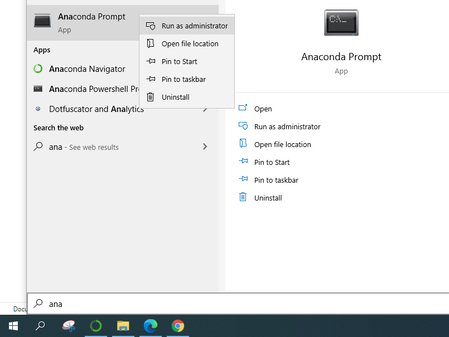
Task: Open Microsoft Edge from the taskbar
Action: click(x=150, y=326)
